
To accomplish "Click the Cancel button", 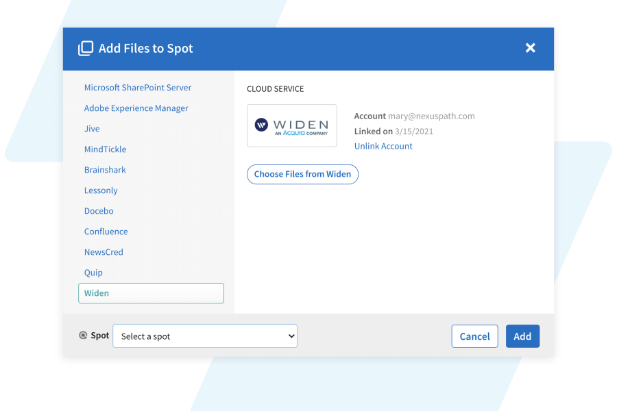I will 474,336.
